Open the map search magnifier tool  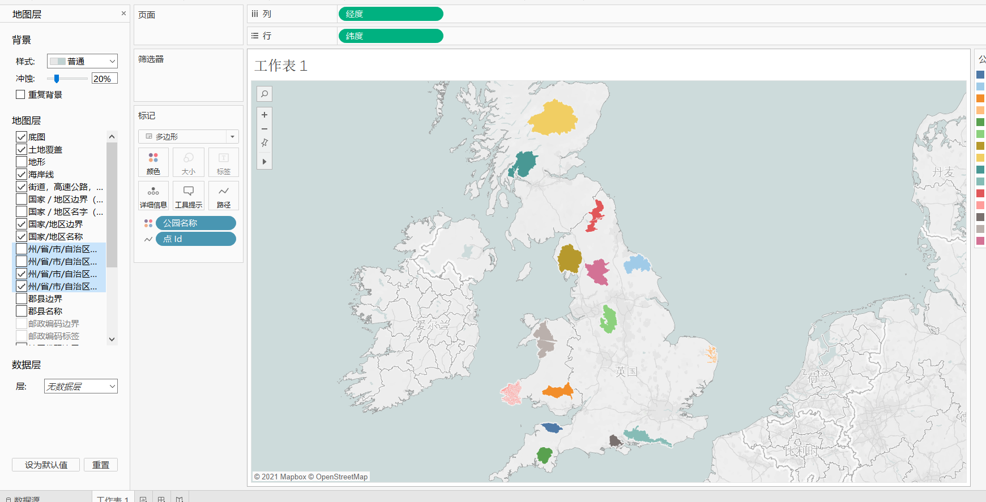tap(264, 94)
